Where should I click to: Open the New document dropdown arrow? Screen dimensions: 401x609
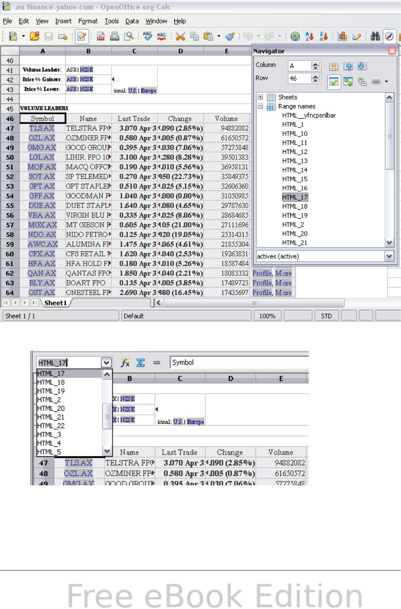pyautogui.click(x=24, y=36)
